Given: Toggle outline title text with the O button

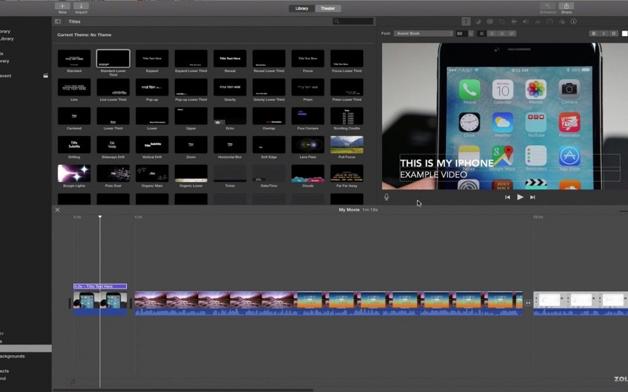Looking at the screenshot, I should click(613, 34).
